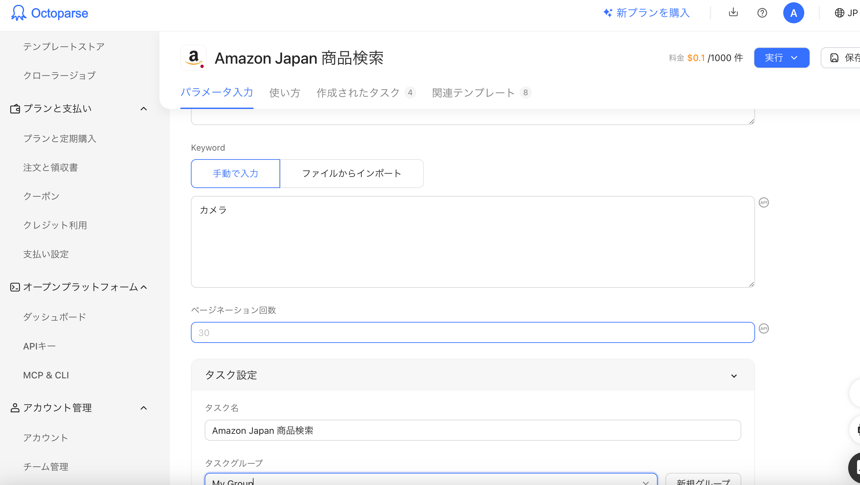Click the 作成されたタスク count badge 4
This screenshot has height=485, width=860.
tap(410, 93)
